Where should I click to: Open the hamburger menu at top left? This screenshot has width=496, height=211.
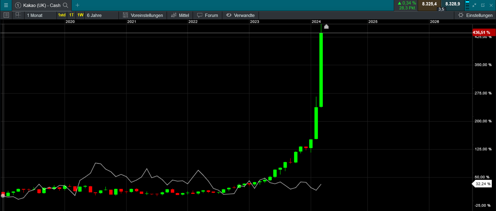(6, 5)
